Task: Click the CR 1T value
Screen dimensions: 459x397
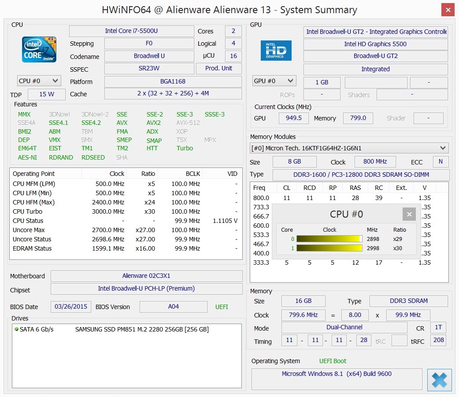Action: coord(438,328)
